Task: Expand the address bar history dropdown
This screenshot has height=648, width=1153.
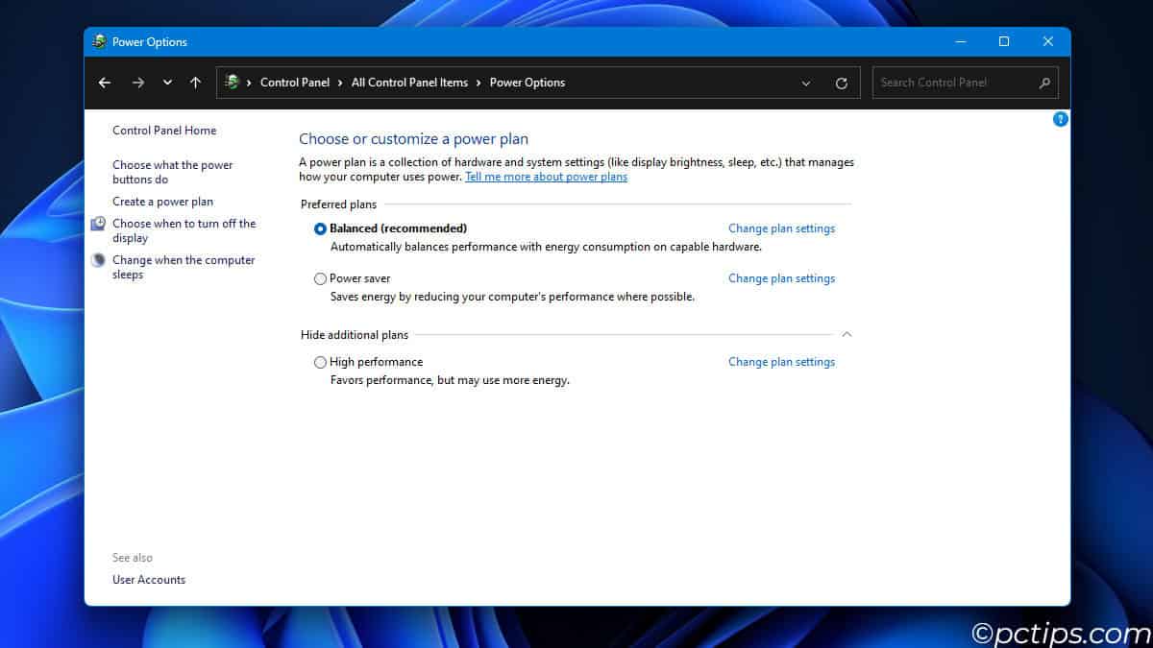Action: click(806, 84)
